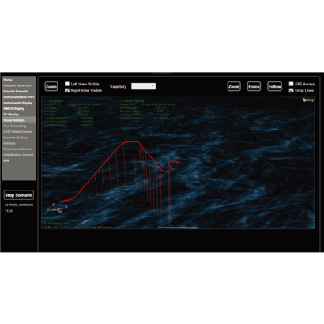Click the left Zoom button
This screenshot has width=324, height=324.
click(51, 86)
